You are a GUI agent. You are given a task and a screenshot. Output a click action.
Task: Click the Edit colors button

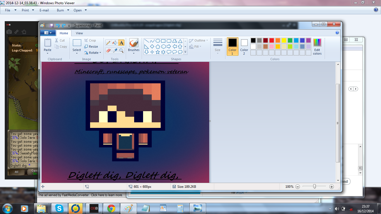tap(317, 47)
